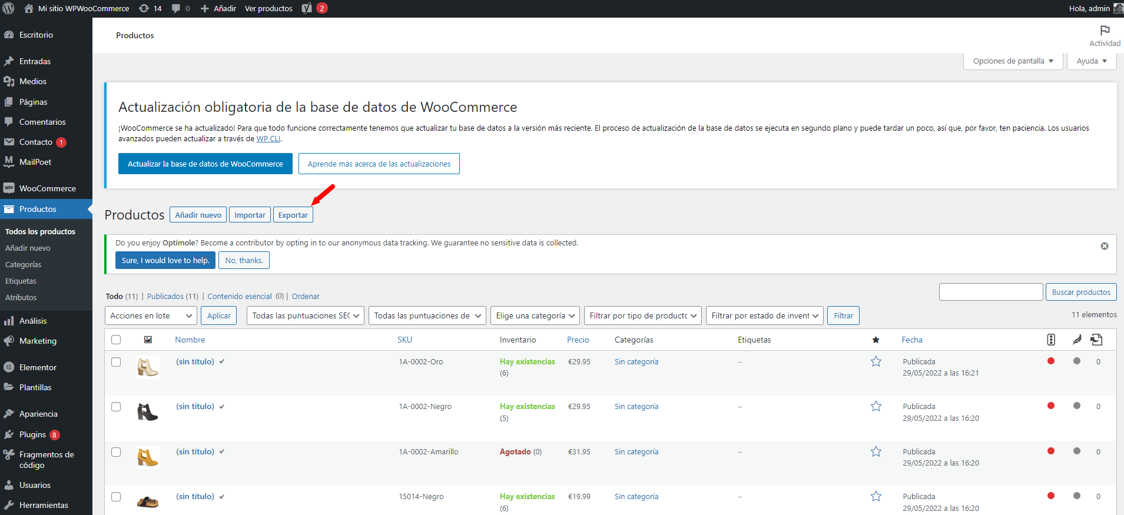
Task: Click the home icon for Mi sitio WPWooCommerce
Action: point(28,8)
